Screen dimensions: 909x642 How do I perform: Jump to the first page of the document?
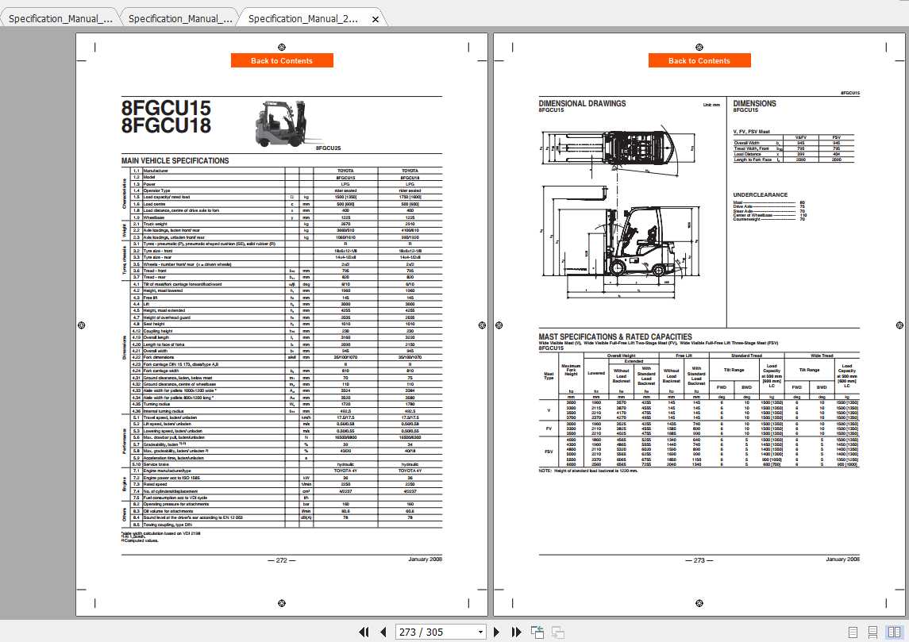pyautogui.click(x=364, y=632)
